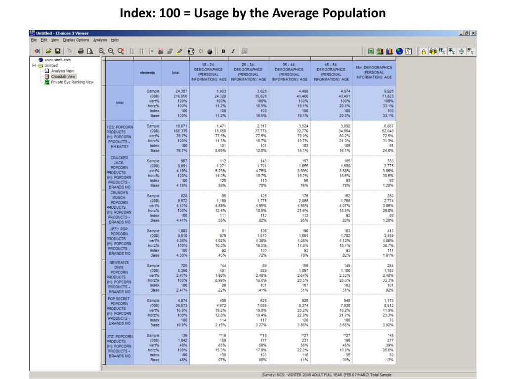Click Excel chart export icon
Screen dimensions: 506x379
[x=380, y=51]
